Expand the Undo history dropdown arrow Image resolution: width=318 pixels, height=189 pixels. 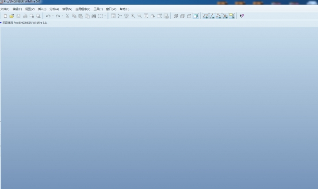[53, 16]
